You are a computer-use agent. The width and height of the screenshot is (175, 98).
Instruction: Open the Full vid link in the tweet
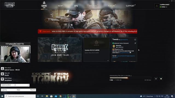tap(126, 56)
